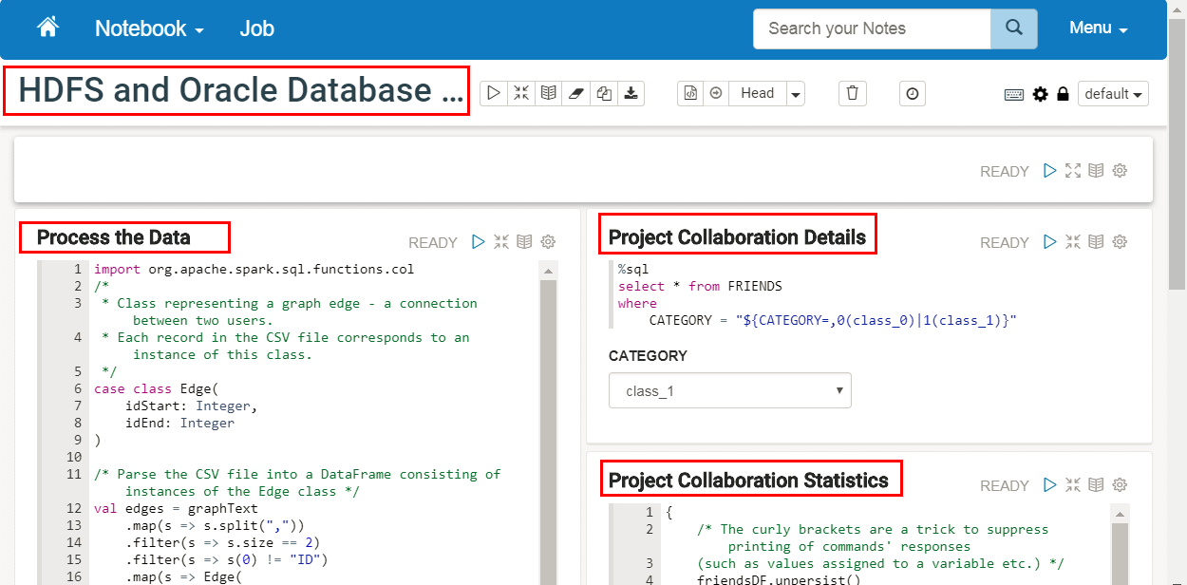Clone this note using the copy icon

(604, 93)
